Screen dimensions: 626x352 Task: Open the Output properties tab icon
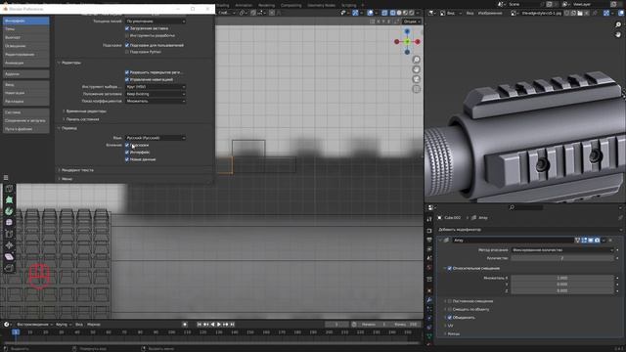pos(429,240)
